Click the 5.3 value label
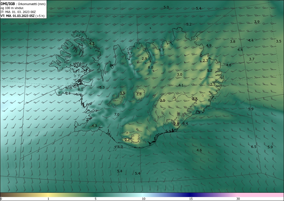The height and width of the screenshot is (201, 284). [x=102, y=88]
